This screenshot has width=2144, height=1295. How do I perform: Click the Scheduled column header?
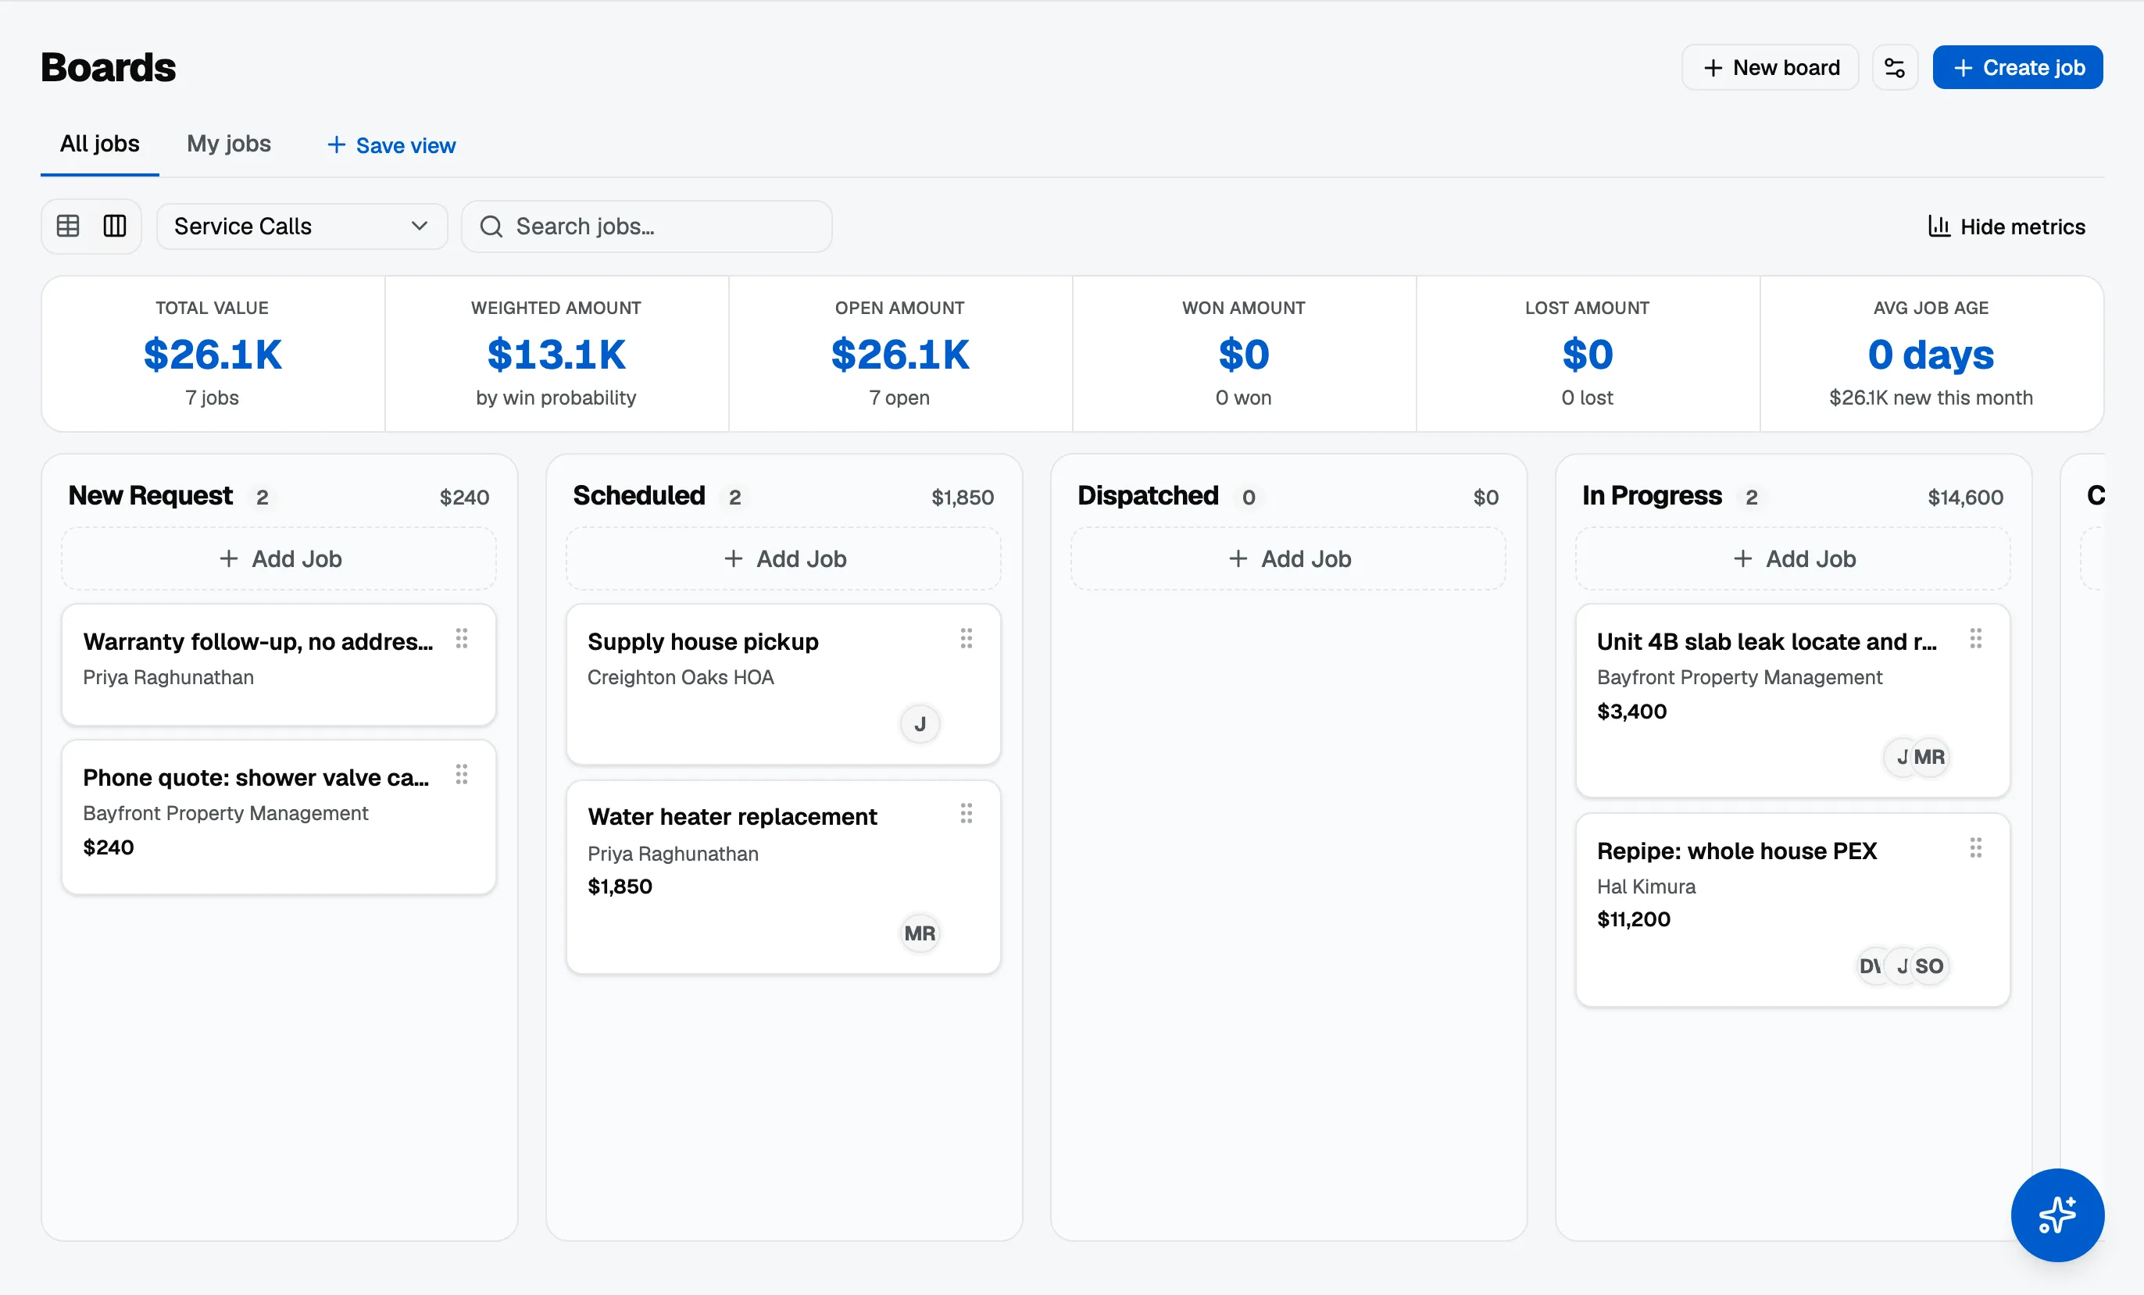pos(640,496)
